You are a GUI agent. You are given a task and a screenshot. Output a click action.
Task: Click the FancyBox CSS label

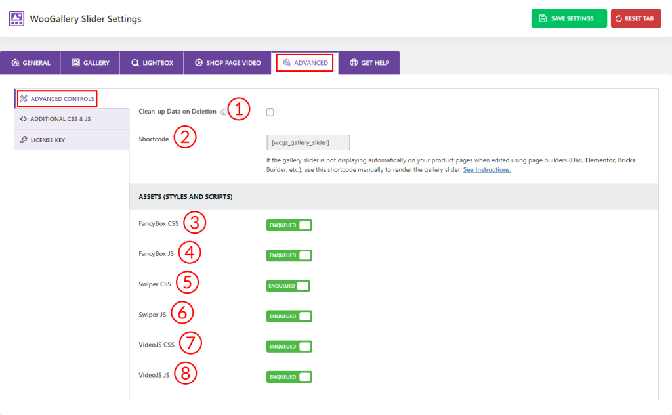pos(159,223)
